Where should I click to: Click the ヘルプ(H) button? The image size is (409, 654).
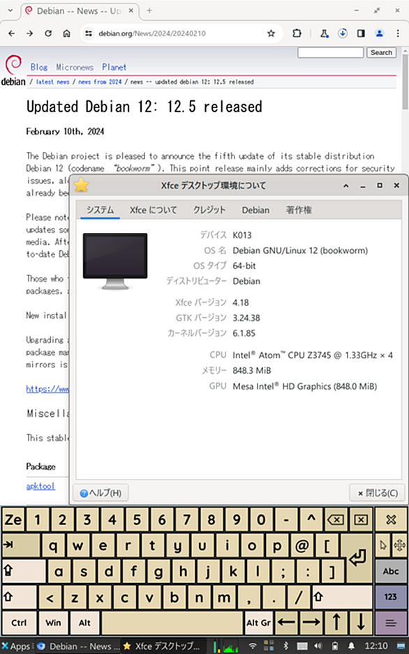coord(101,493)
